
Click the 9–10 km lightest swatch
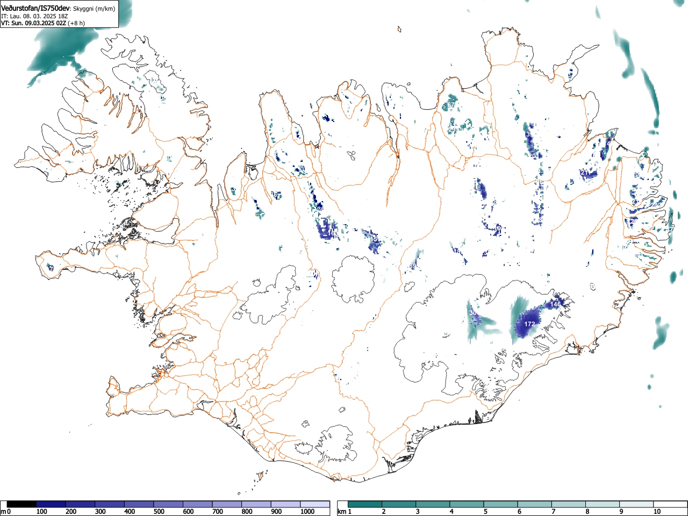point(636,504)
